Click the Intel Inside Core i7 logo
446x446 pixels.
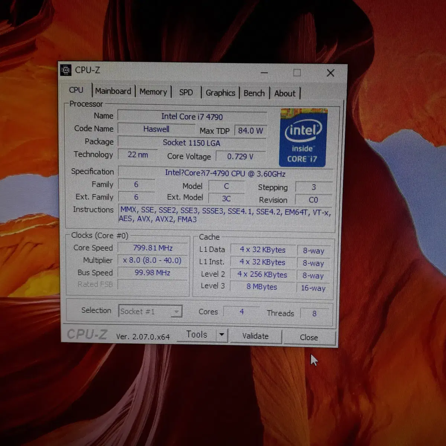tap(303, 138)
